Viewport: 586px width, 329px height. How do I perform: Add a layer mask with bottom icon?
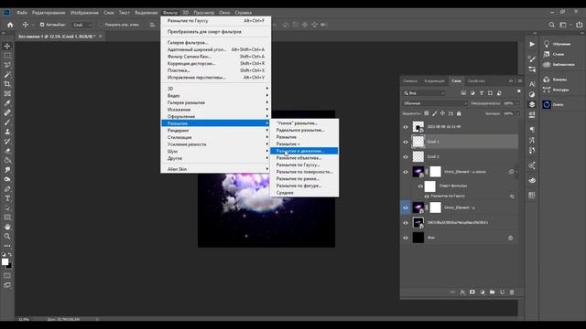[472, 292]
